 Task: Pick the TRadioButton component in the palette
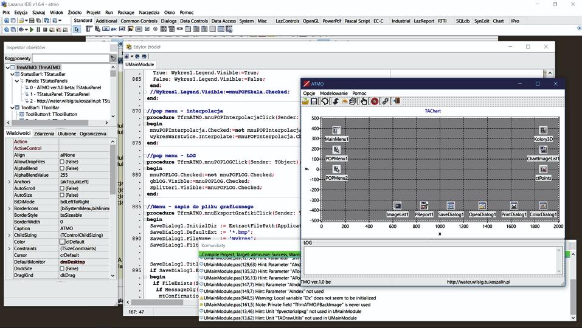156,29
